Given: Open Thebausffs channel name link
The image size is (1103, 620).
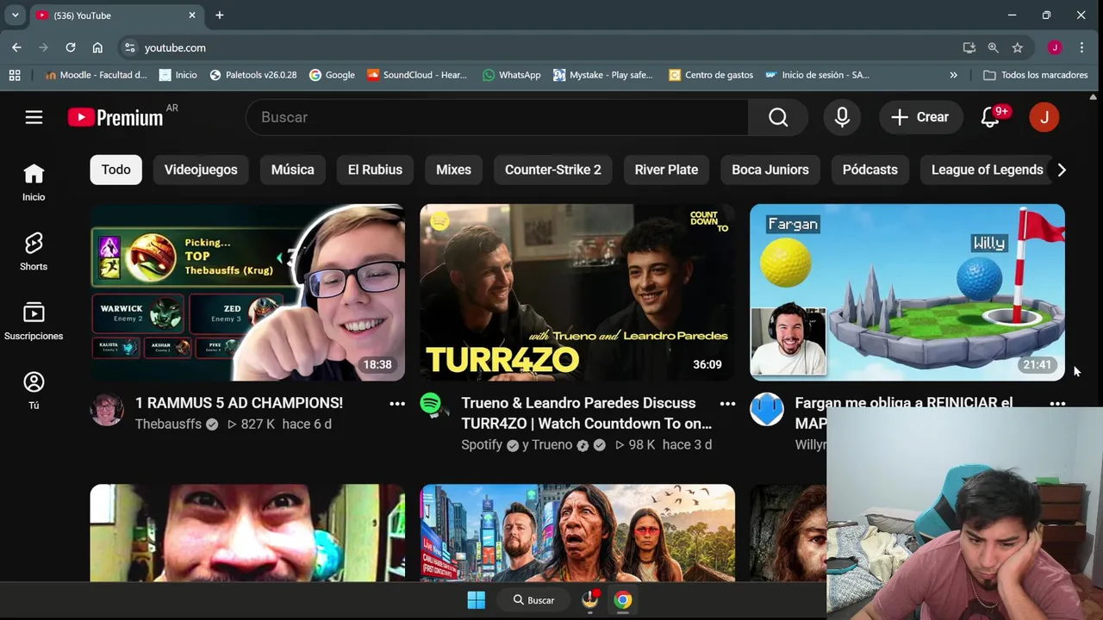Looking at the screenshot, I should click(168, 424).
